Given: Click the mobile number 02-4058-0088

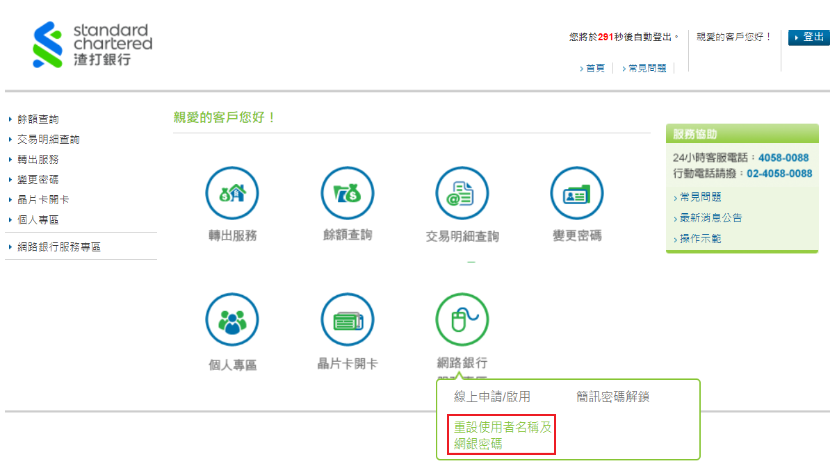Looking at the screenshot, I should click(779, 174).
